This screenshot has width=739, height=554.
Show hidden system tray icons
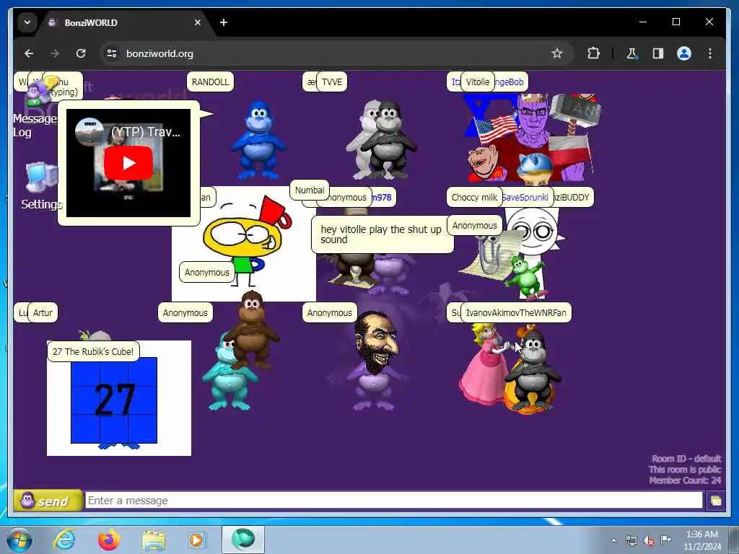click(x=613, y=540)
